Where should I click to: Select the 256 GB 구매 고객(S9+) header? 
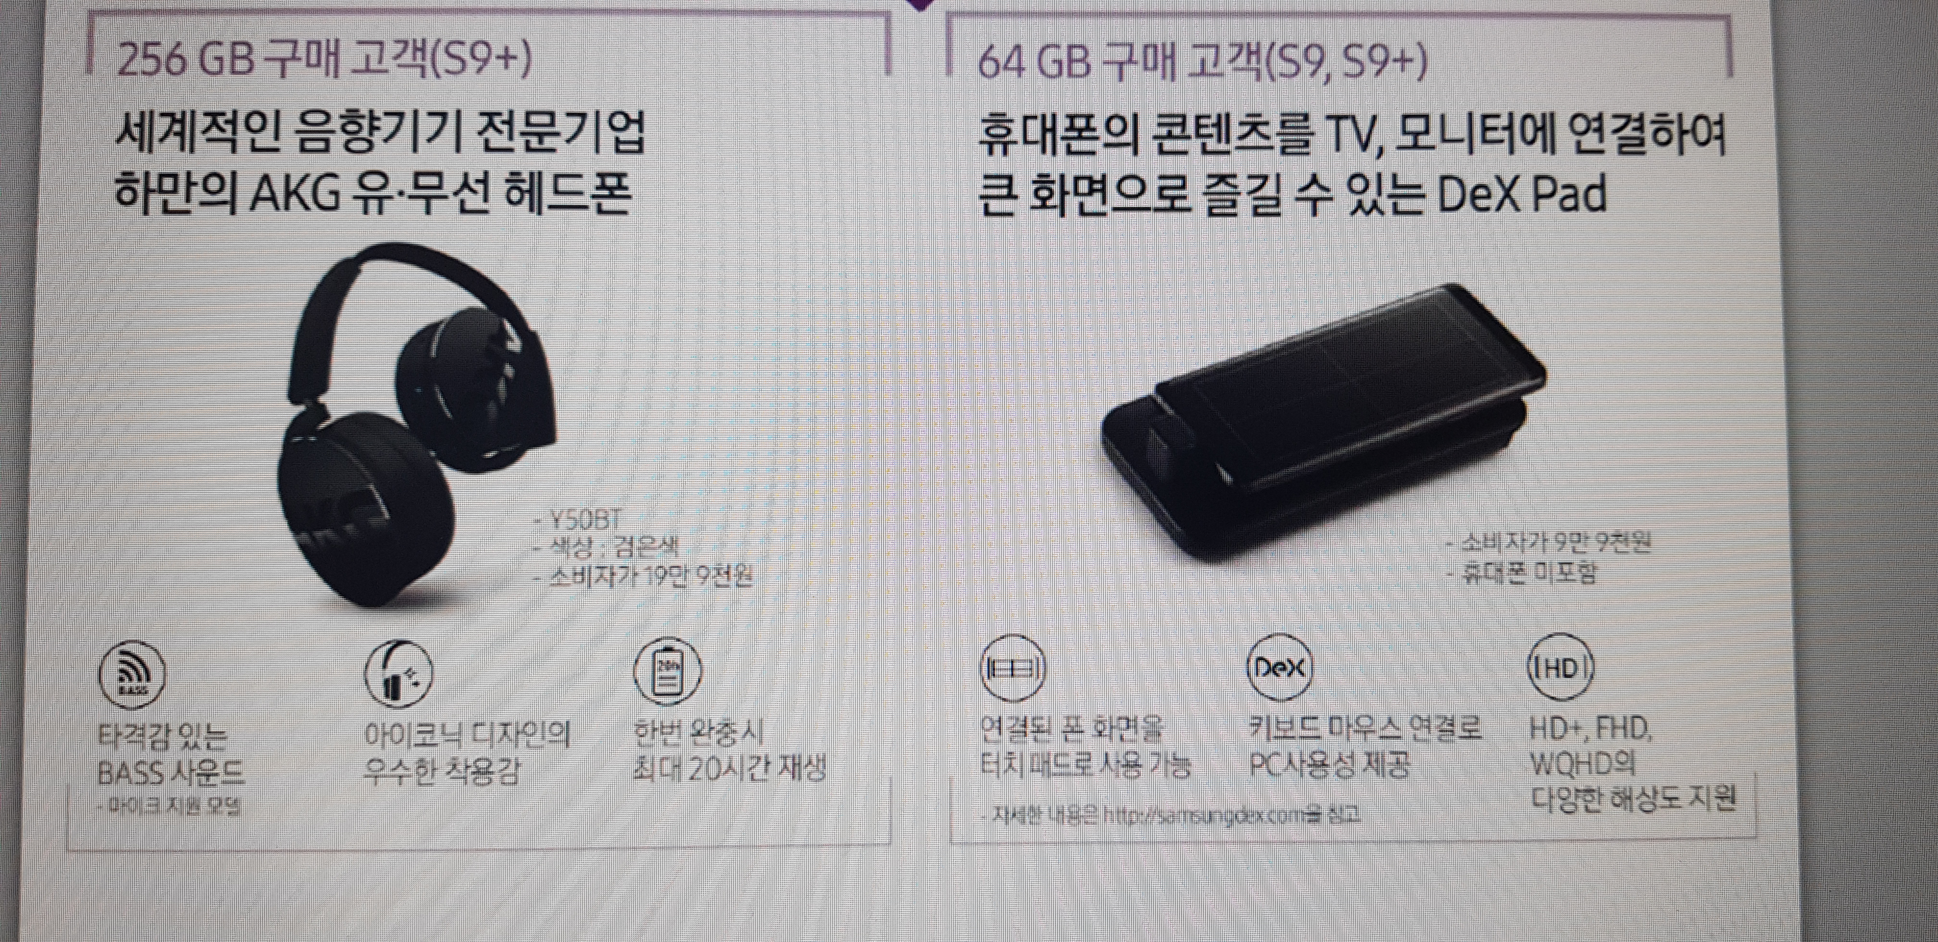[x=323, y=60]
